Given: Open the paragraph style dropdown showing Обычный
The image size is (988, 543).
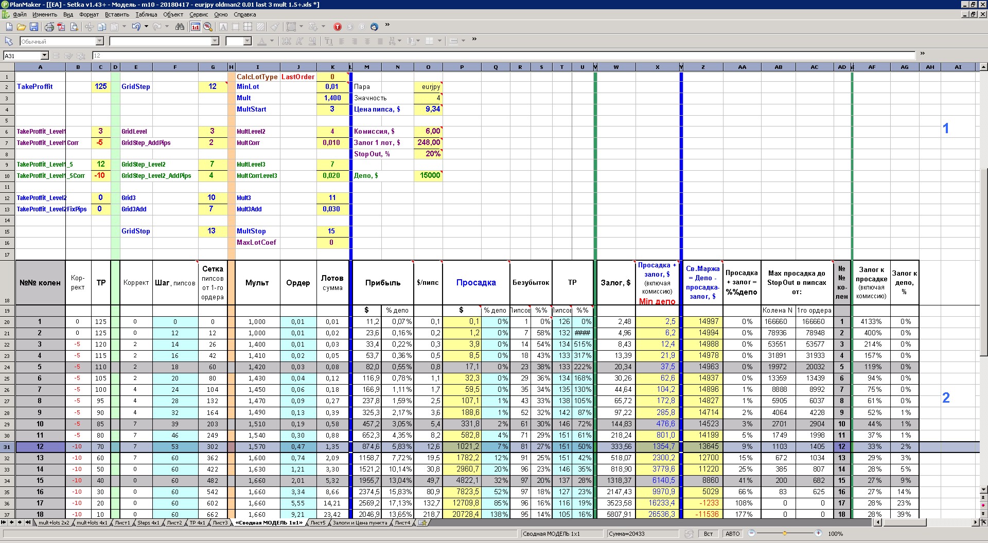Looking at the screenshot, I should click(100, 41).
